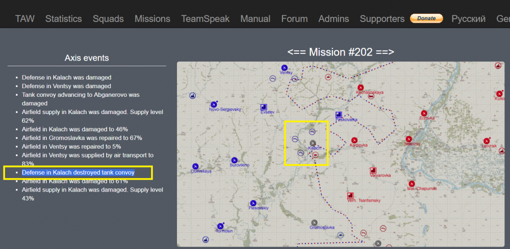Go to previous mission with <== arrow
Viewport: 510px width, 249px height.
point(297,52)
